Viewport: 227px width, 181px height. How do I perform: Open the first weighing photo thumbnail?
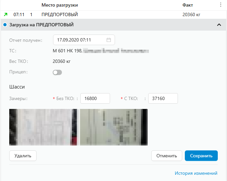click(x=43, y=127)
